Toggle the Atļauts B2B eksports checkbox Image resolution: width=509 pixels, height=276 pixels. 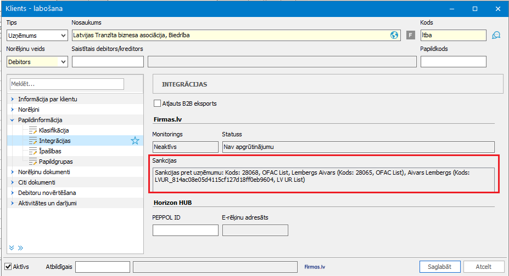point(157,103)
